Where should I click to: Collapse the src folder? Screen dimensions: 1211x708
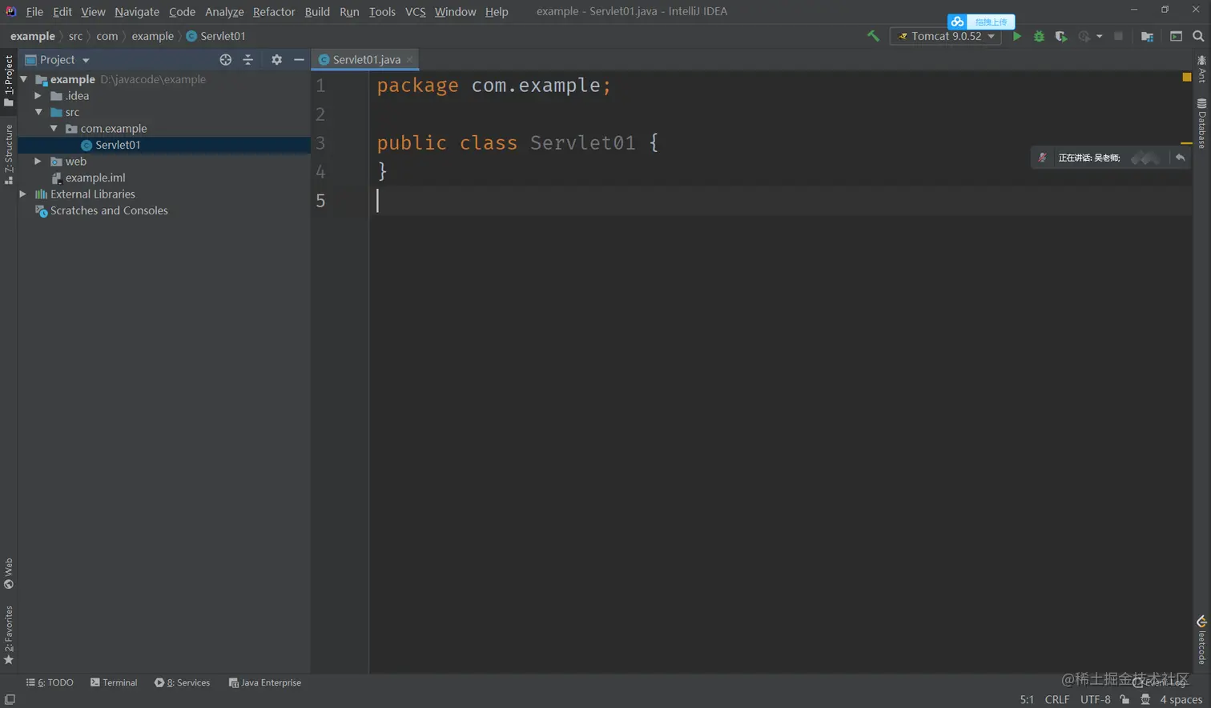click(x=38, y=112)
